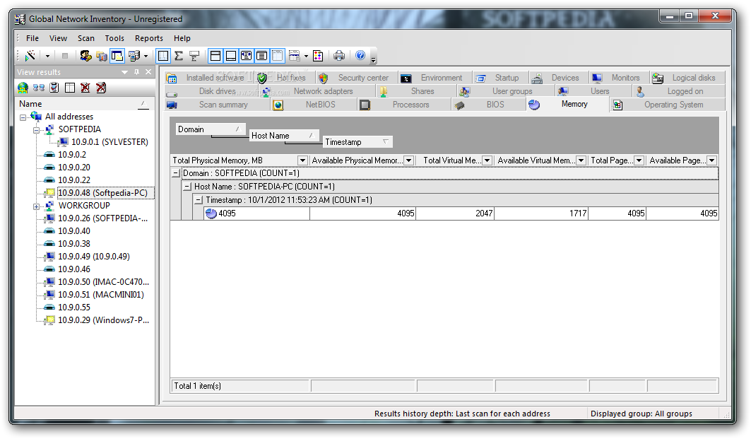
Task: Pin the View results panel
Action: [x=136, y=72]
